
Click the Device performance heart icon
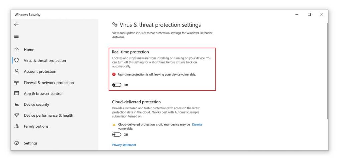(17, 115)
